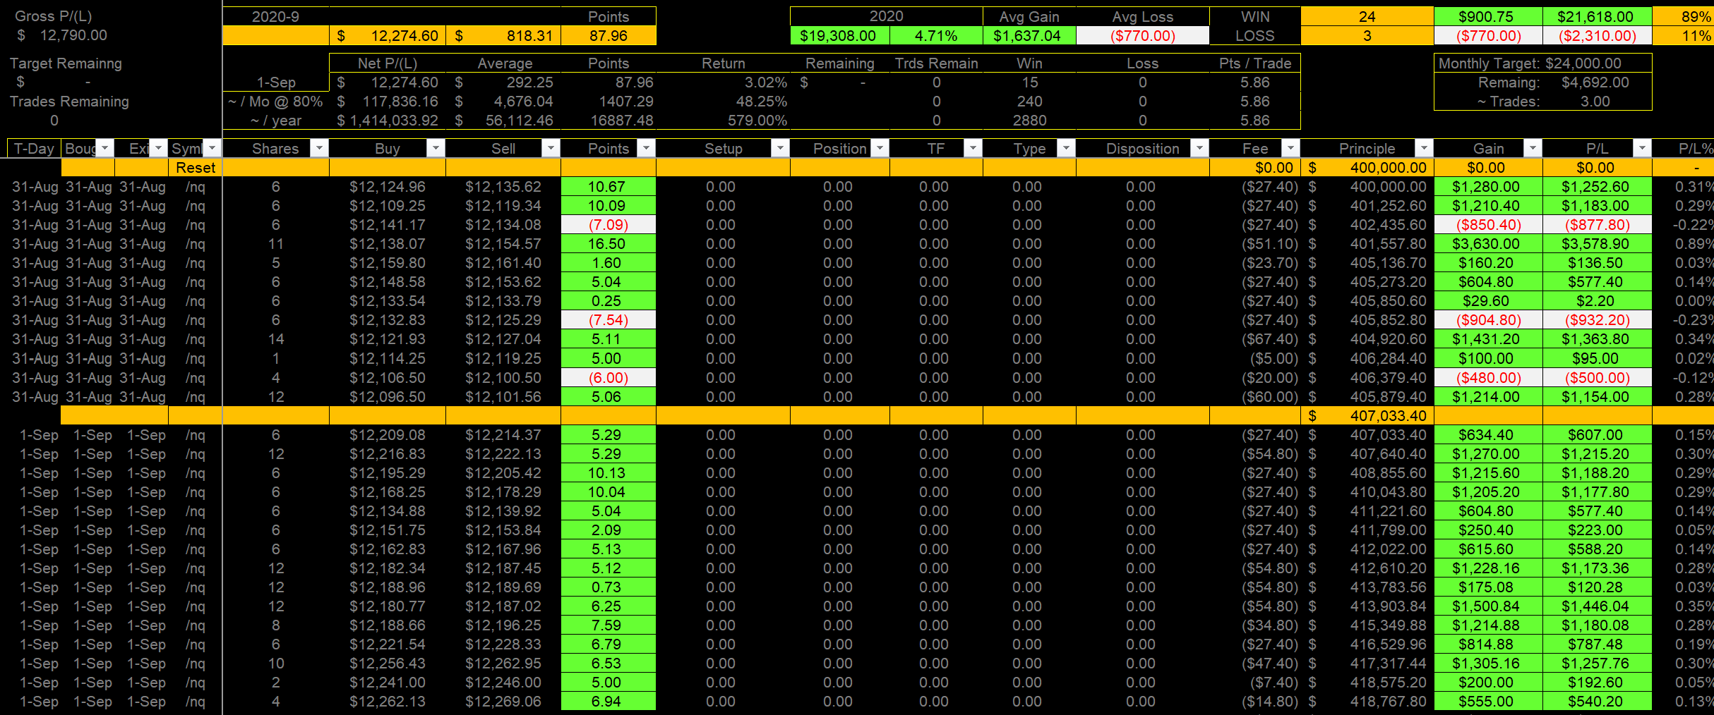
Task: Open the Sym column filter dropdown
Action: tap(212, 148)
